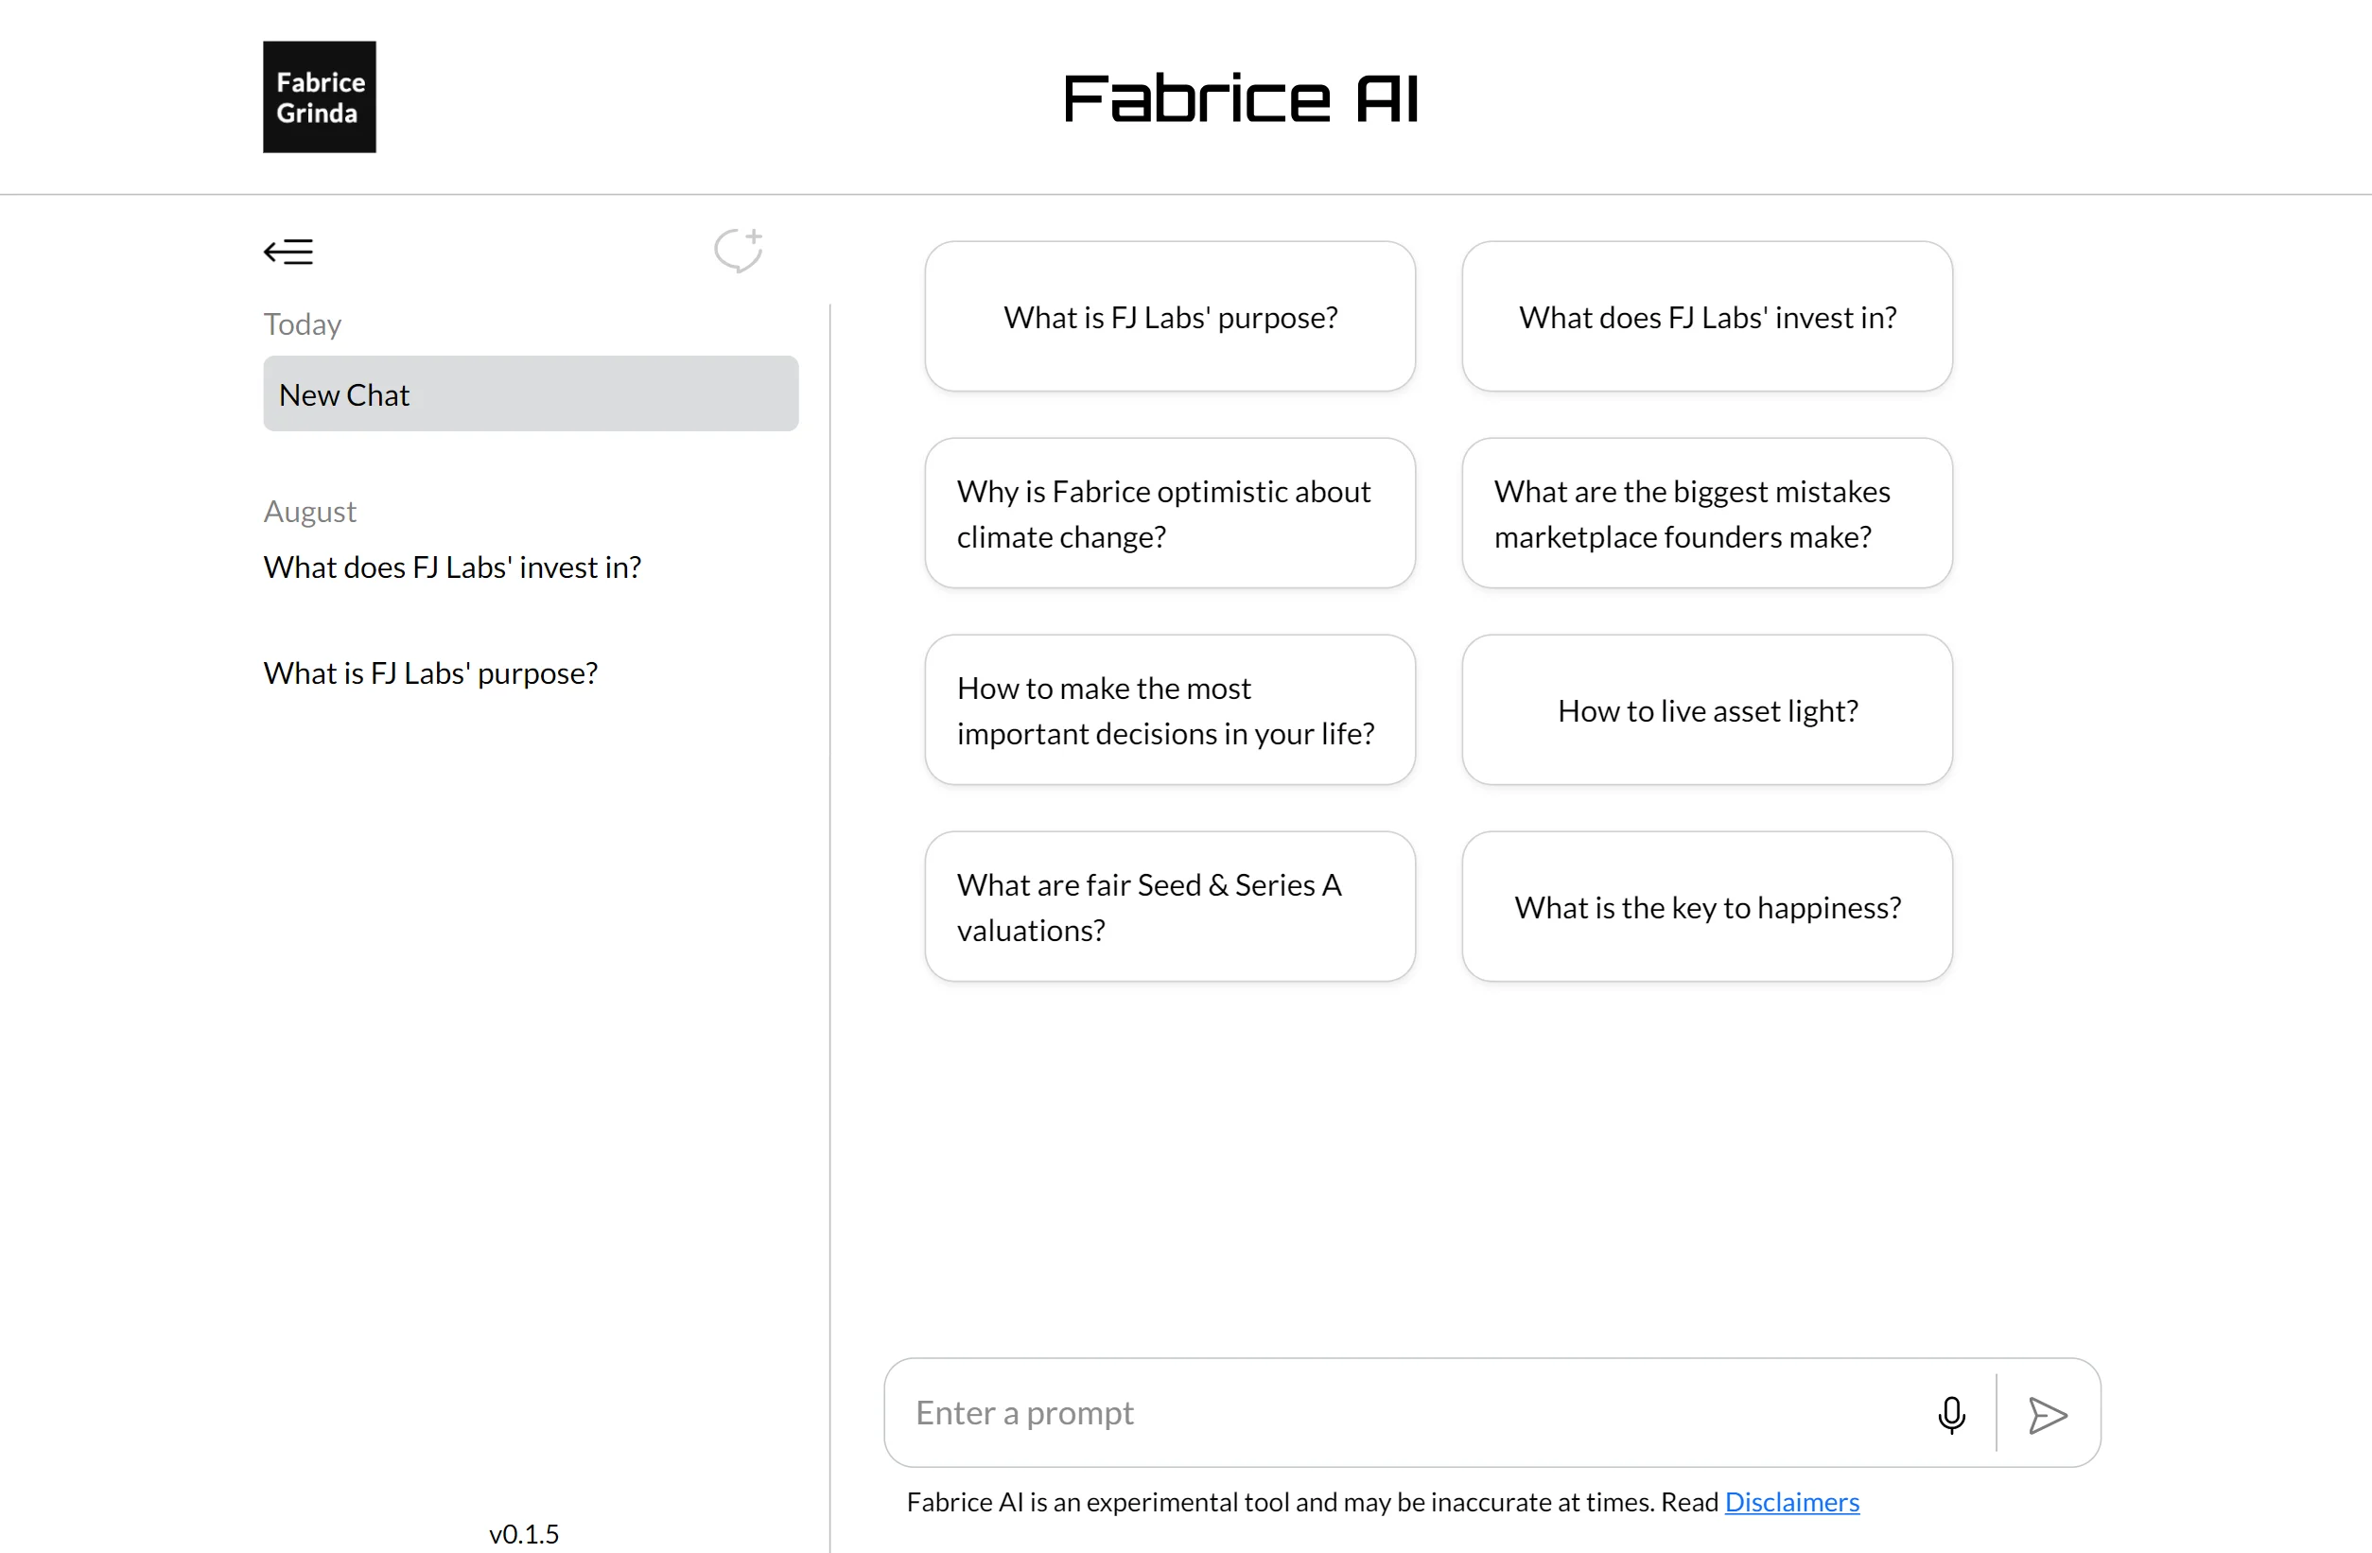Click the 'August' section label
2372x1553 pixels.
pos(310,512)
